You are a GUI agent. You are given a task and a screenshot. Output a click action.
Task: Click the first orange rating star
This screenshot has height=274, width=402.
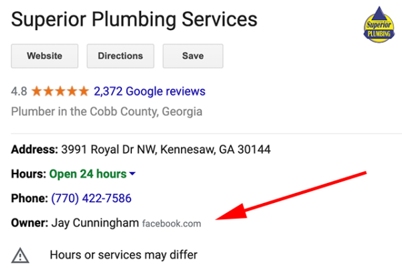[37, 91]
